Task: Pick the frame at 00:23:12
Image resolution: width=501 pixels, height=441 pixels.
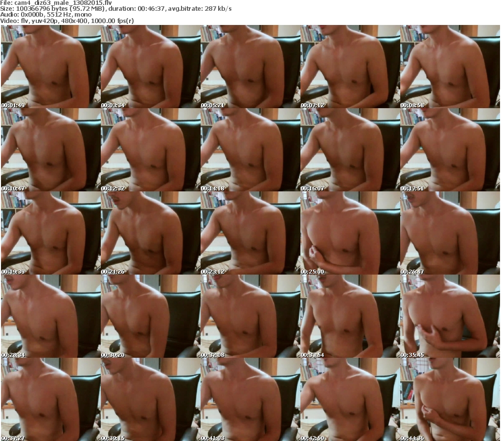Action: coord(250,233)
